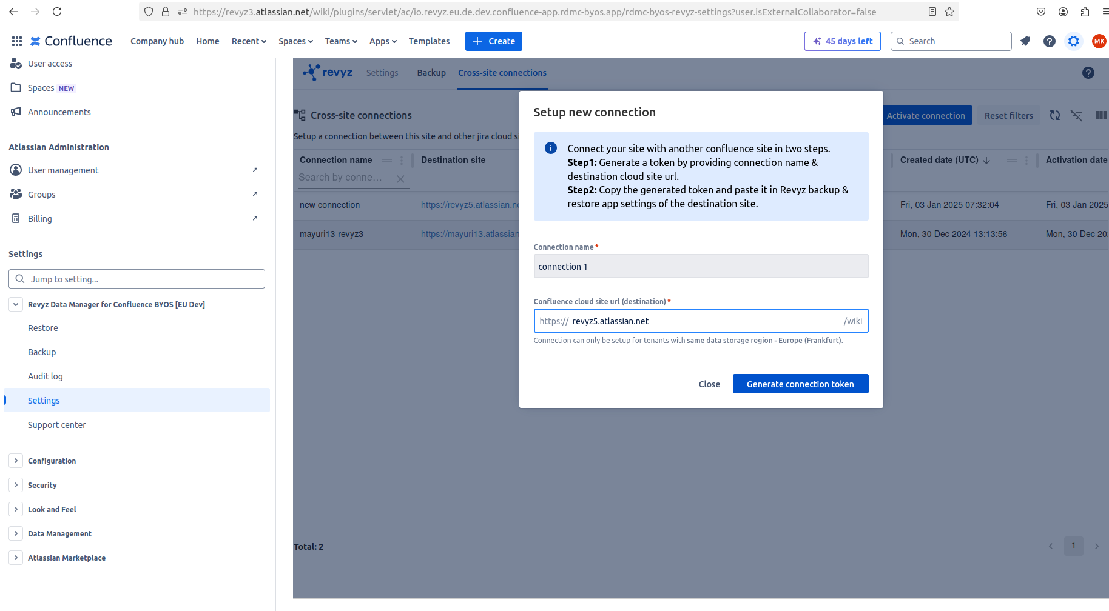
Task: Open User management external link
Action: click(137, 170)
